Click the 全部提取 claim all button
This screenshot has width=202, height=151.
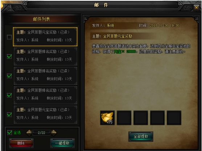pos(141,136)
